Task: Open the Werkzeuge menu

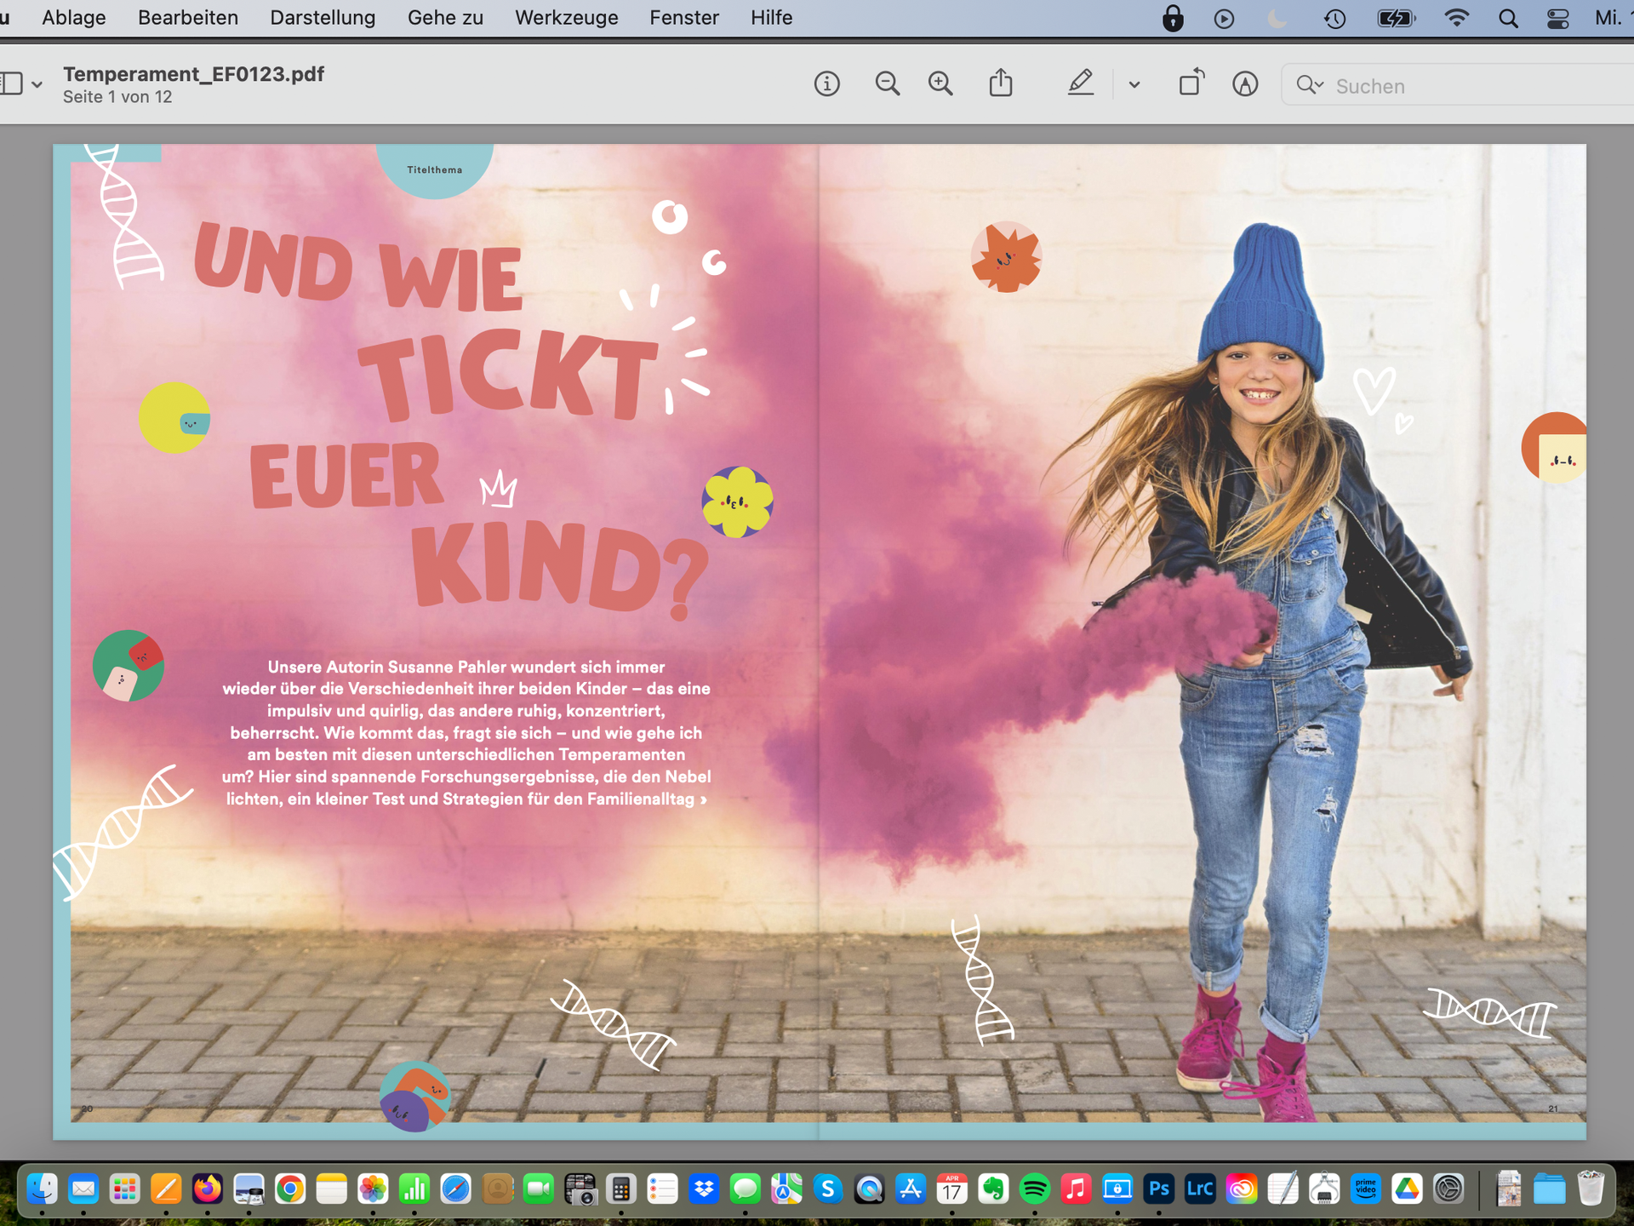Action: pyautogui.click(x=566, y=18)
